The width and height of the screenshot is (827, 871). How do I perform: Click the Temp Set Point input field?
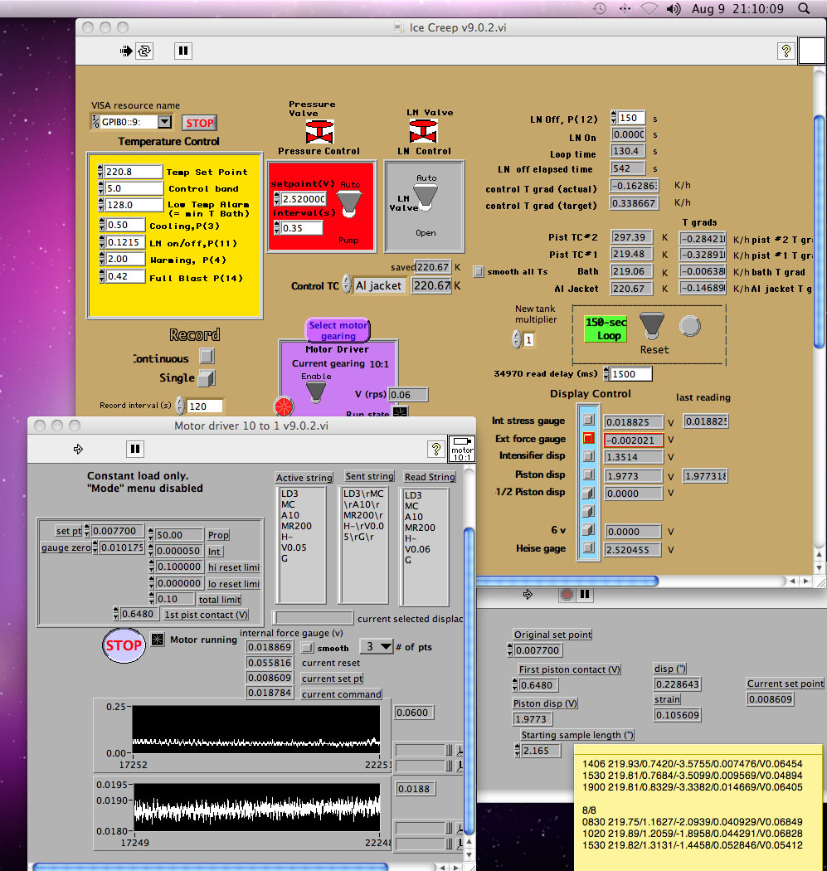point(133,172)
